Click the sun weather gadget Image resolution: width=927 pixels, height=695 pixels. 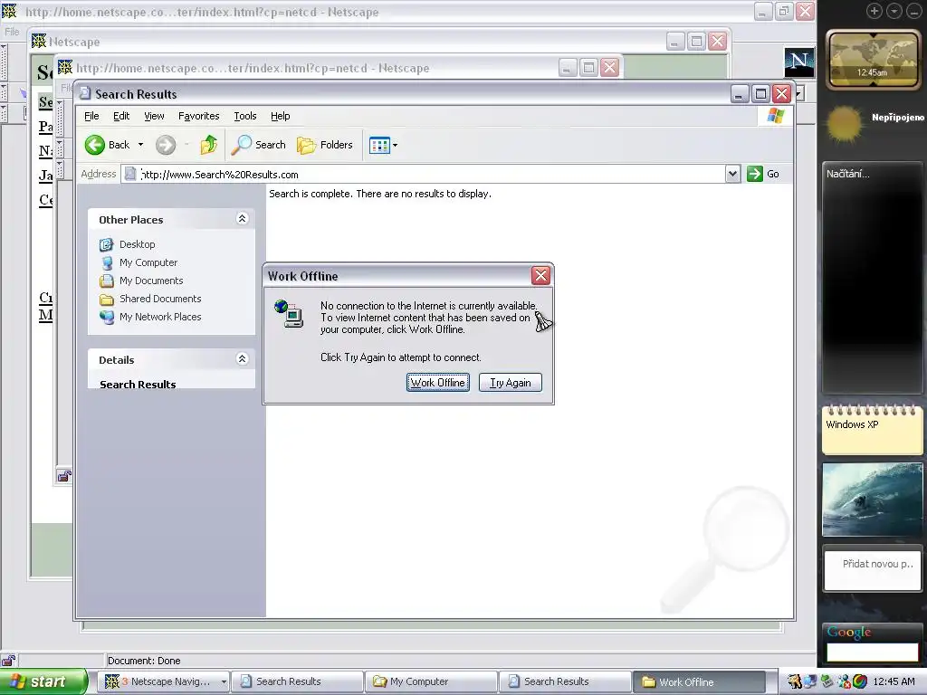click(845, 123)
